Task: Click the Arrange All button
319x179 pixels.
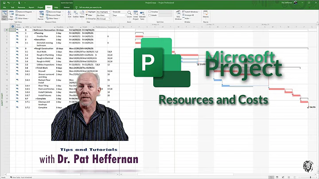Action: click(188, 15)
